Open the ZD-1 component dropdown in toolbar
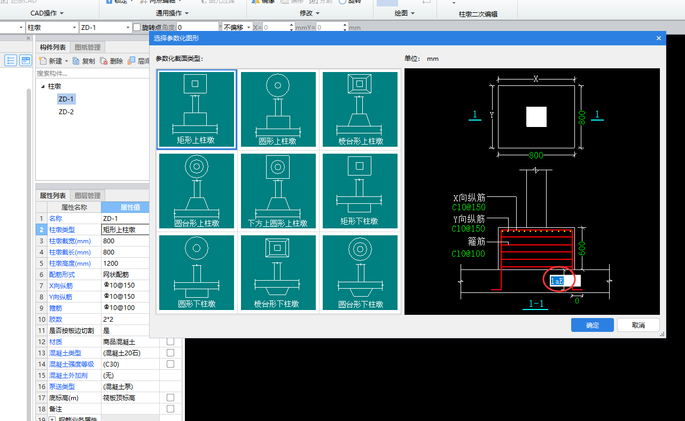Image resolution: width=685 pixels, height=421 pixels. [128, 27]
